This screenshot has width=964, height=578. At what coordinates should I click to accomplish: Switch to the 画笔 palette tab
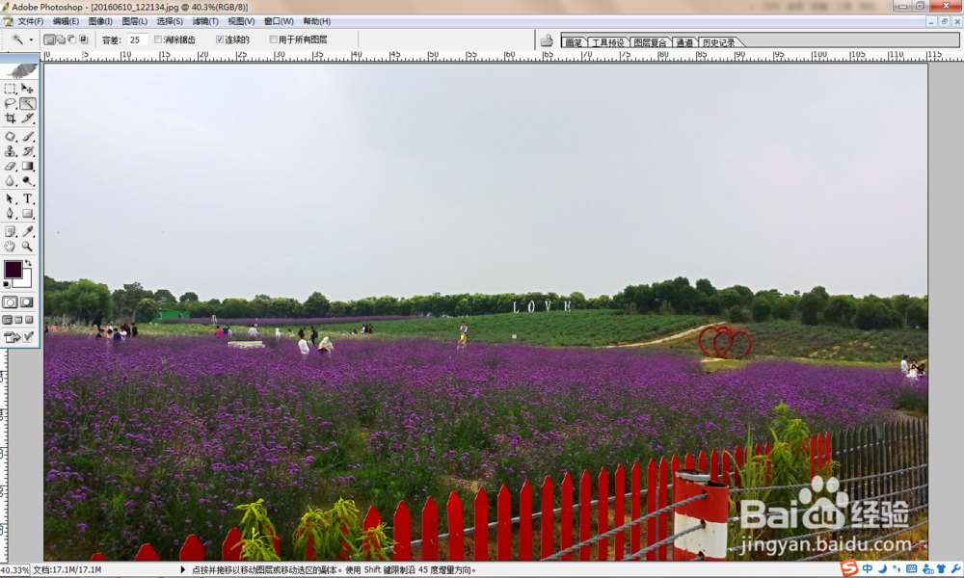coord(574,42)
